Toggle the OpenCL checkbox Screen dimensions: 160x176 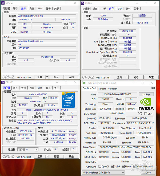100,166
